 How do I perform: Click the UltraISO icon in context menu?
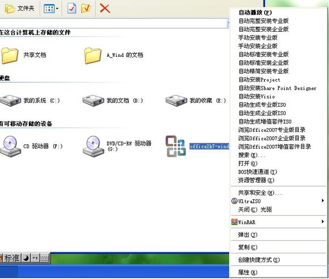pyautogui.click(x=234, y=201)
